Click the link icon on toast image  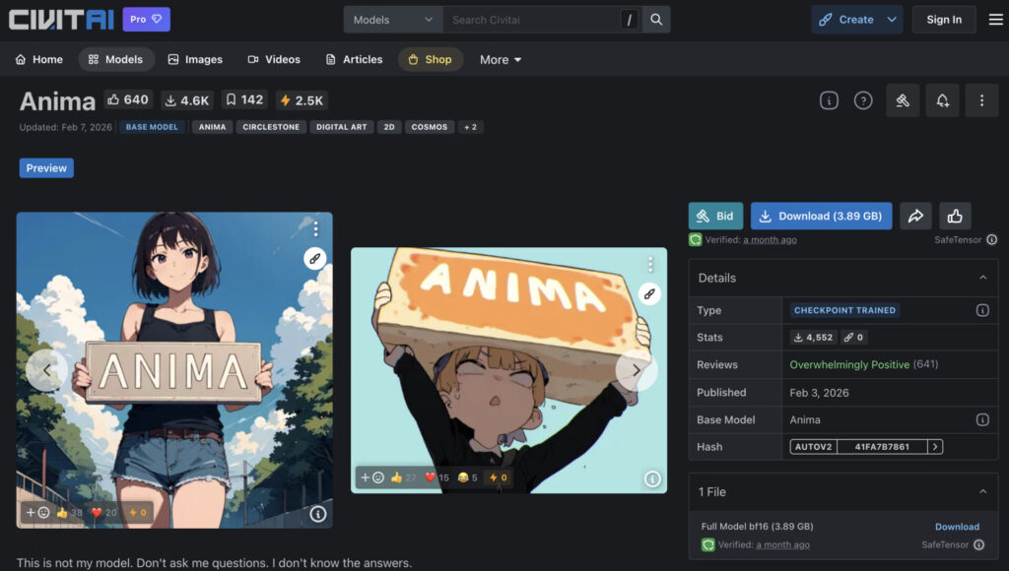[x=649, y=293]
